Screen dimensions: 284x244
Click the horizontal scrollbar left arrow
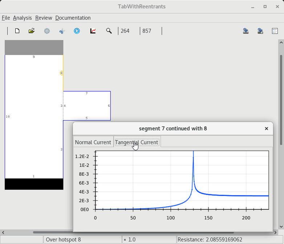pyautogui.click(x=3, y=232)
